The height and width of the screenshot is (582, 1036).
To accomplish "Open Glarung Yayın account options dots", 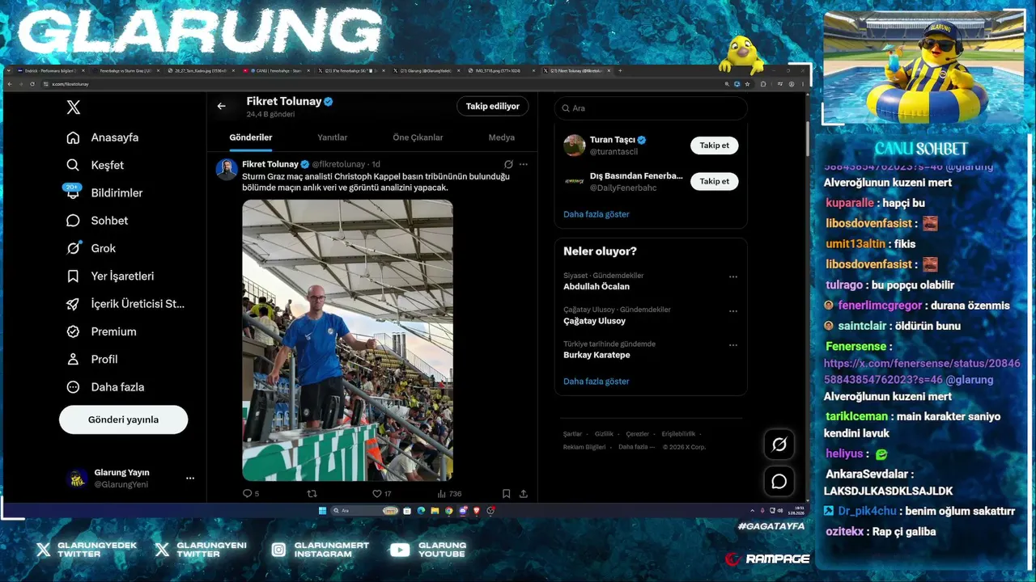I will click(x=190, y=479).
